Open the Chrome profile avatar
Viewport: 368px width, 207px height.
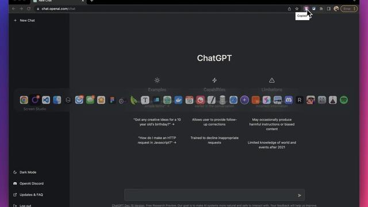(x=336, y=9)
